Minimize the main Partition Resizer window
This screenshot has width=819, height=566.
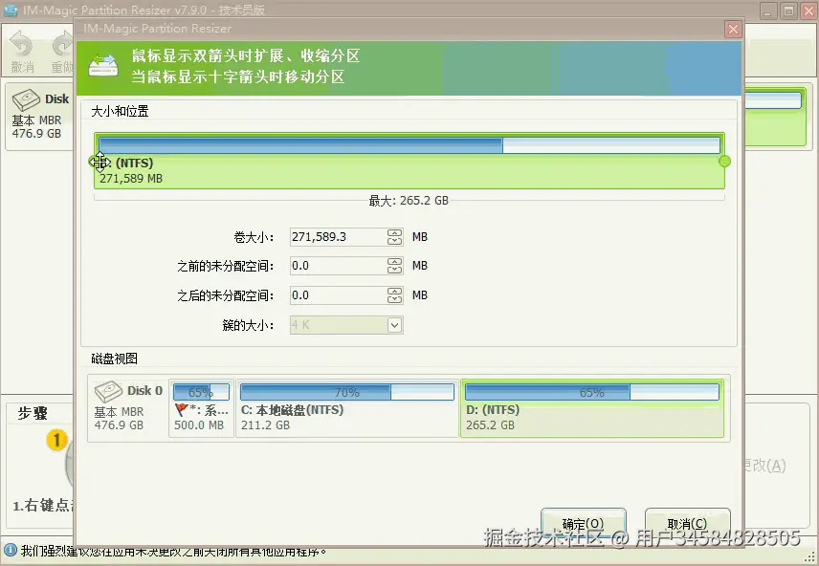coord(768,11)
